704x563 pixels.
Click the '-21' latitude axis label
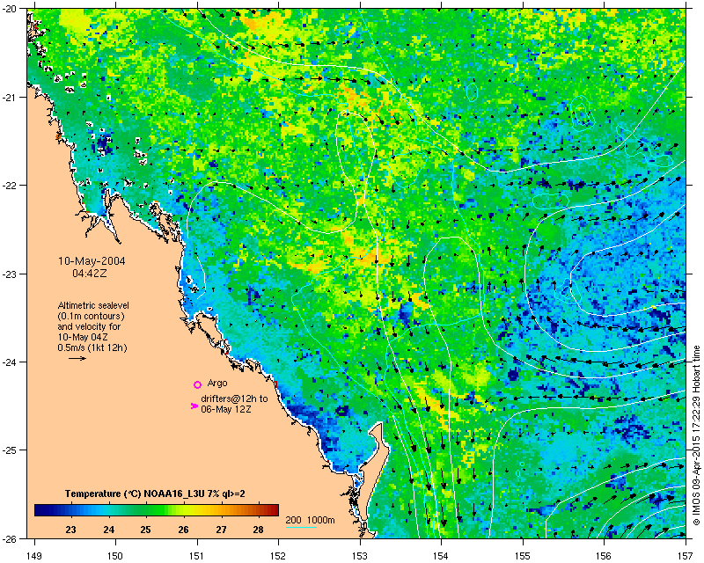click(10, 97)
